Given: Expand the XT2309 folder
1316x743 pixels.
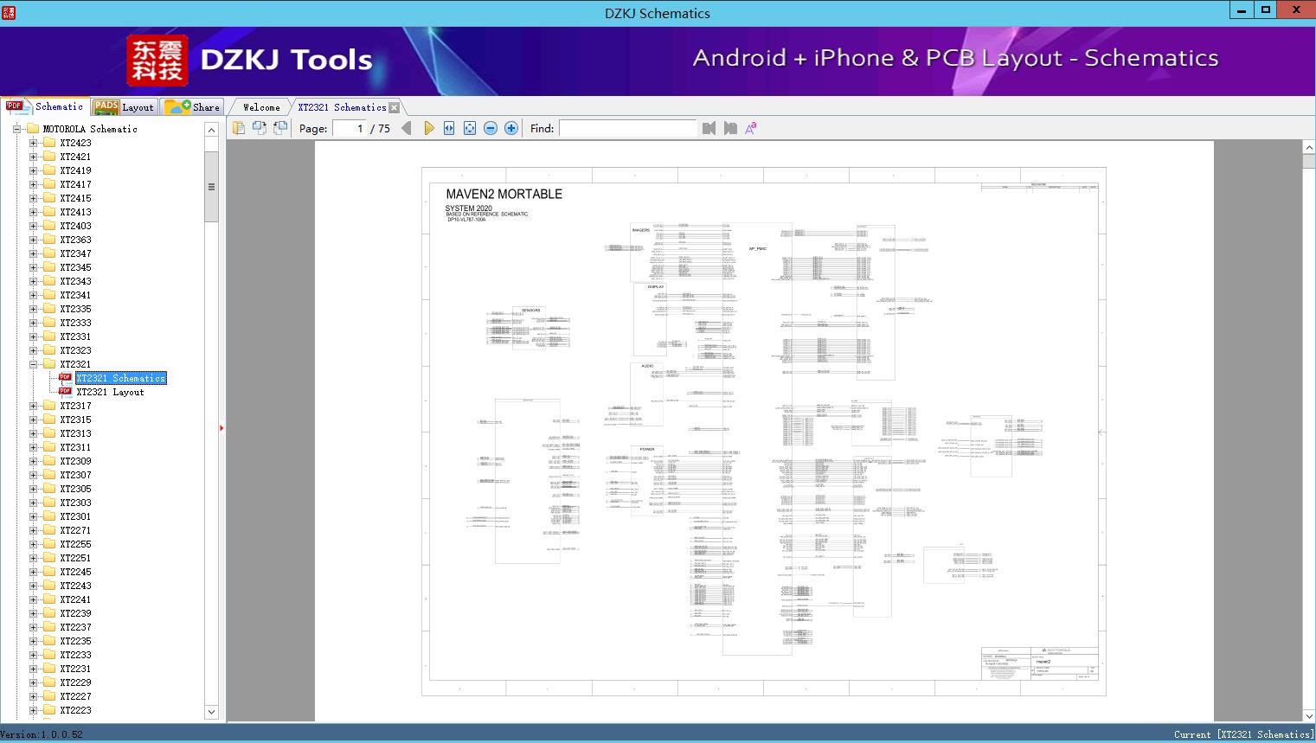Looking at the screenshot, I should [33, 461].
